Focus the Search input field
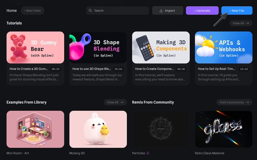The width and height of the screenshot is (257, 160). [x=117, y=11]
